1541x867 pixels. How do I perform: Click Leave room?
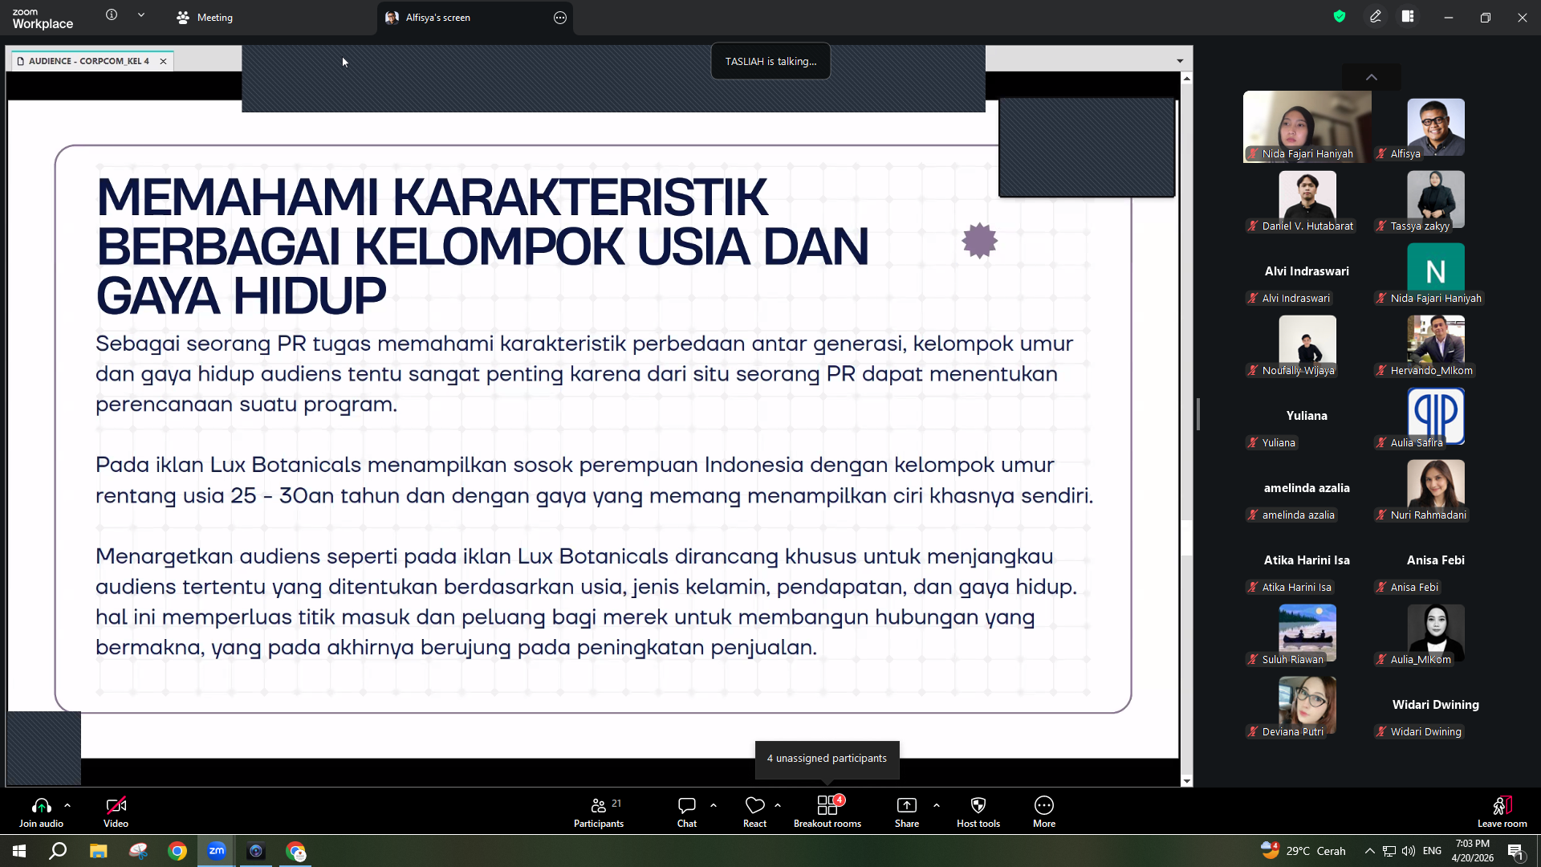(1502, 812)
